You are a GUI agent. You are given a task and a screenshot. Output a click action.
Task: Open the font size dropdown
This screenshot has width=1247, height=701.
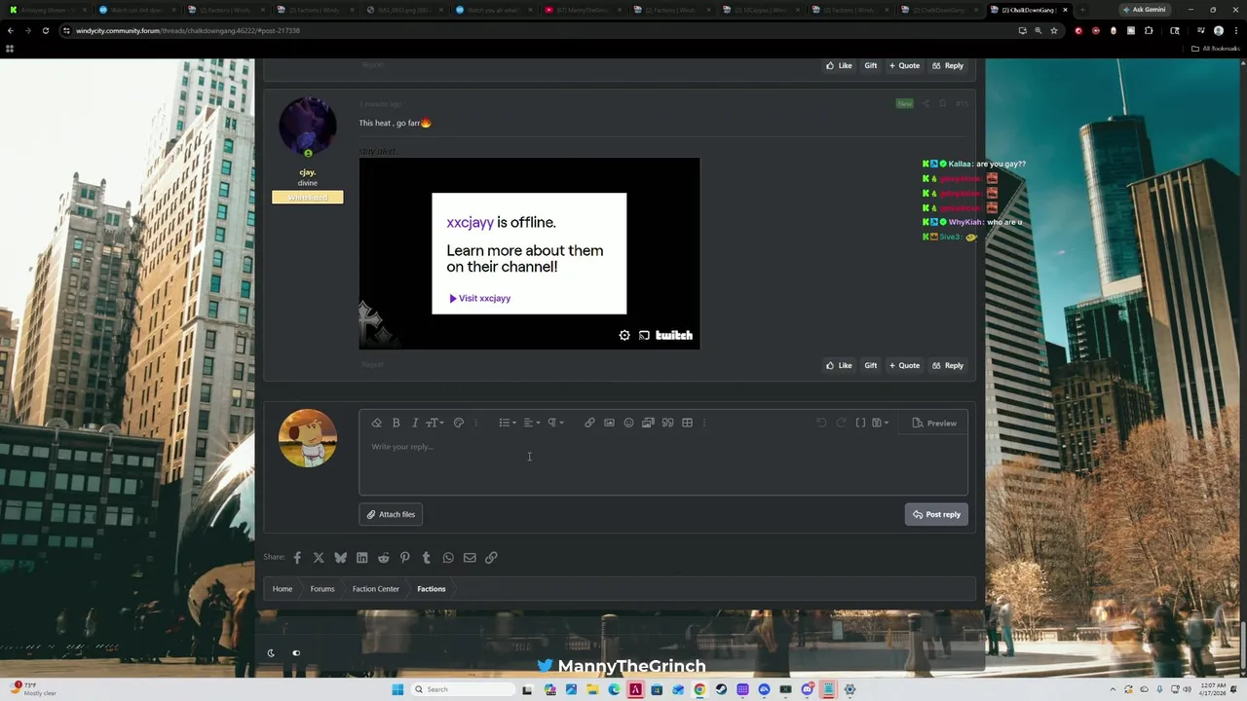pyautogui.click(x=435, y=423)
